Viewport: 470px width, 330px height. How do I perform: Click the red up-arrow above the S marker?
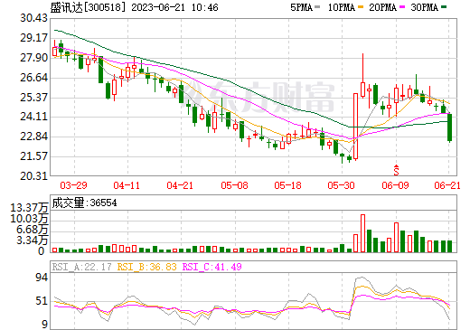(x=396, y=166)
